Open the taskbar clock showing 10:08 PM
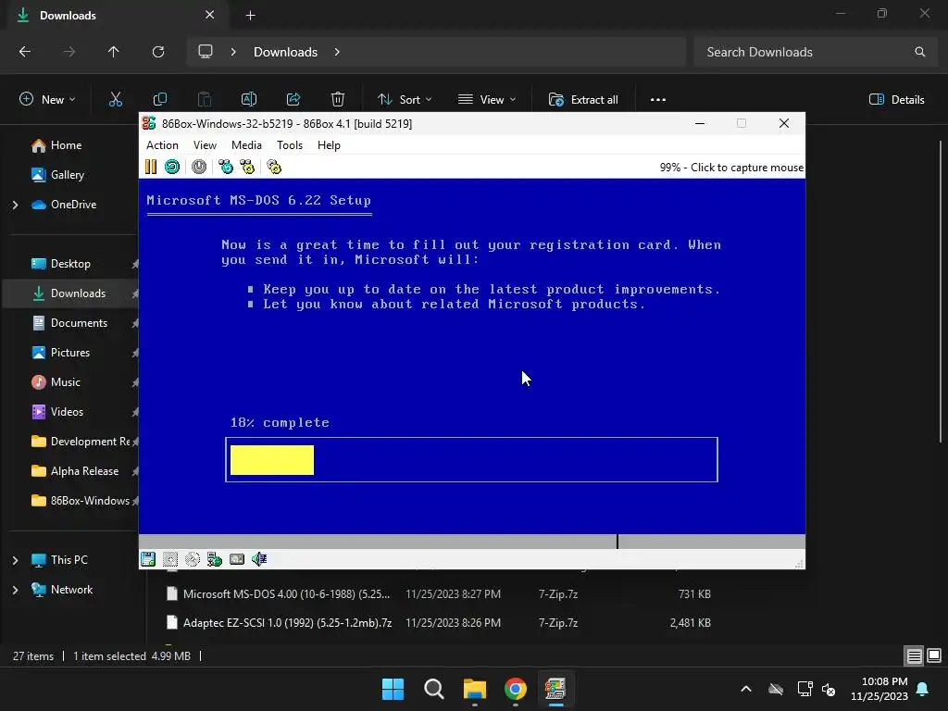This screenshot has width=948, height=711. point(879,689)
